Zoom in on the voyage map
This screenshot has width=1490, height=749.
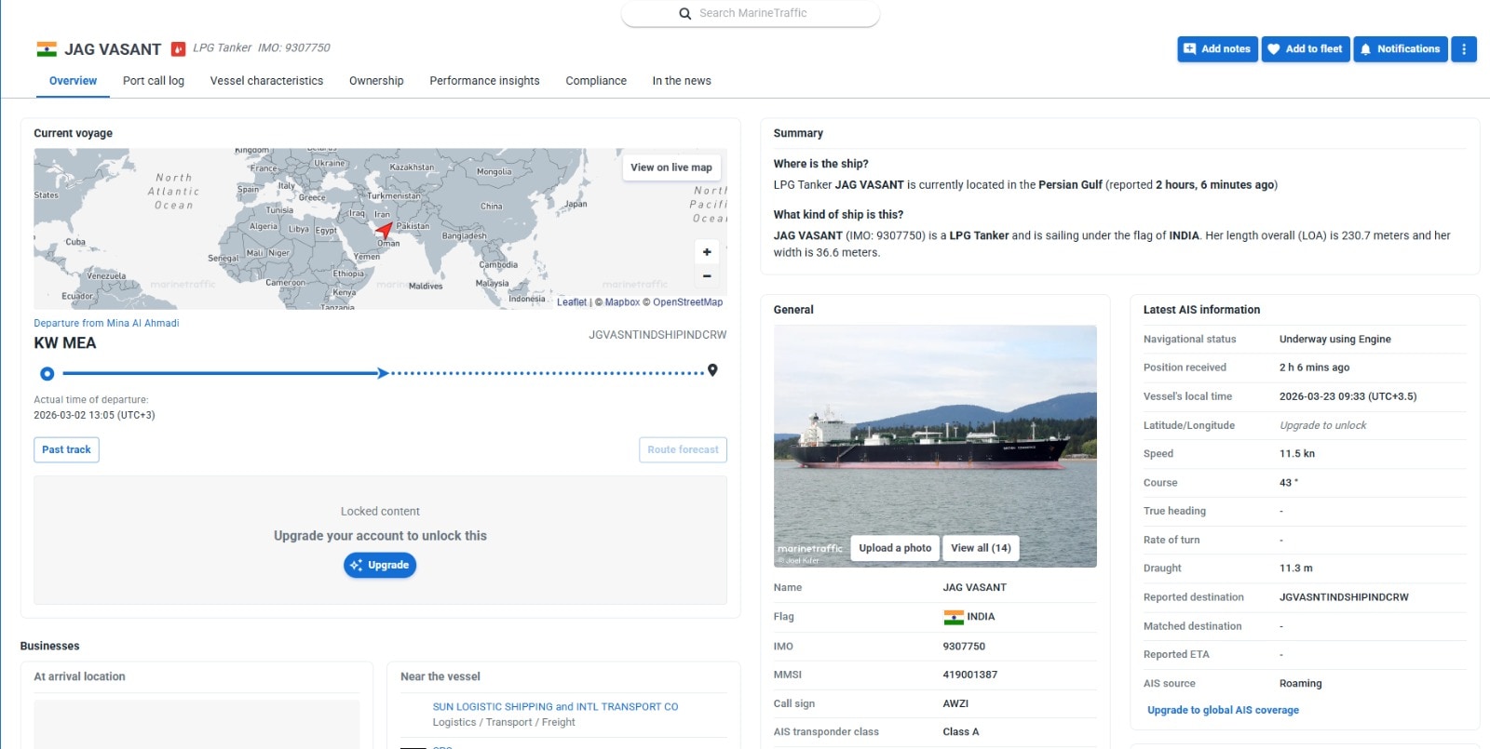coord(707,252)
